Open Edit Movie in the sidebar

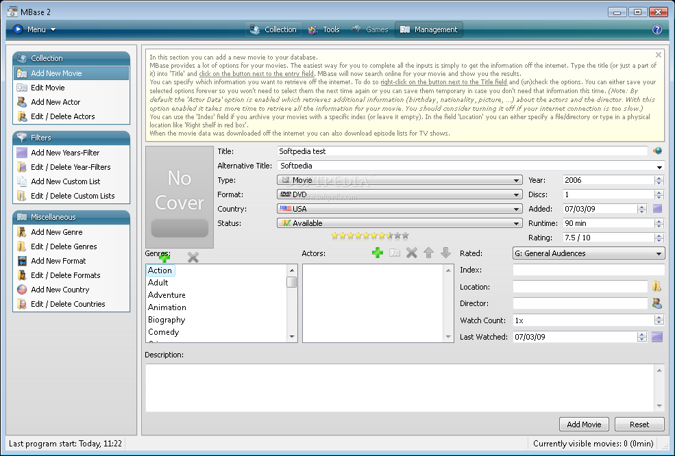click(71, 88)
